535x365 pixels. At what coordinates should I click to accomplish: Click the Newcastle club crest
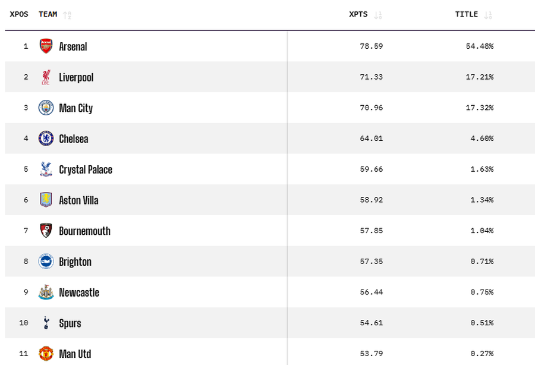coord(46,292)
